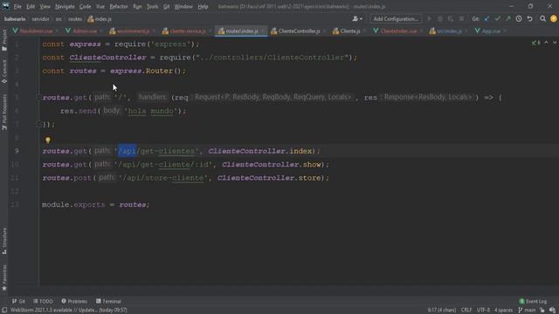Collapse the routes.get callback fold marker
This screenshot has width=559, height=314.
(x=38, y=97)
